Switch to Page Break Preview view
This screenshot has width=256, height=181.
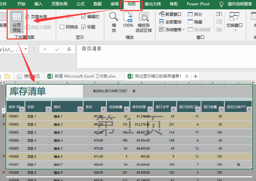pos(17,22)
